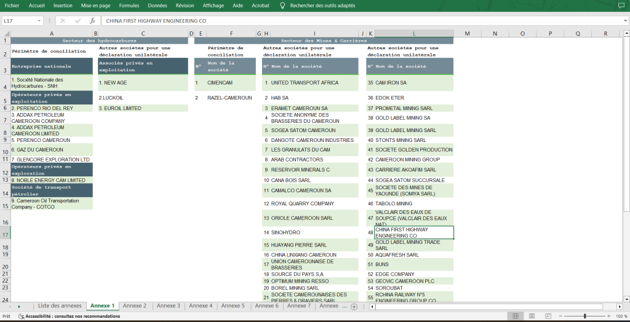The width and height of the screenshot is (630, 322).
Task: Switch to Annexe 2 sheet
Action: (x=135, y=306)
